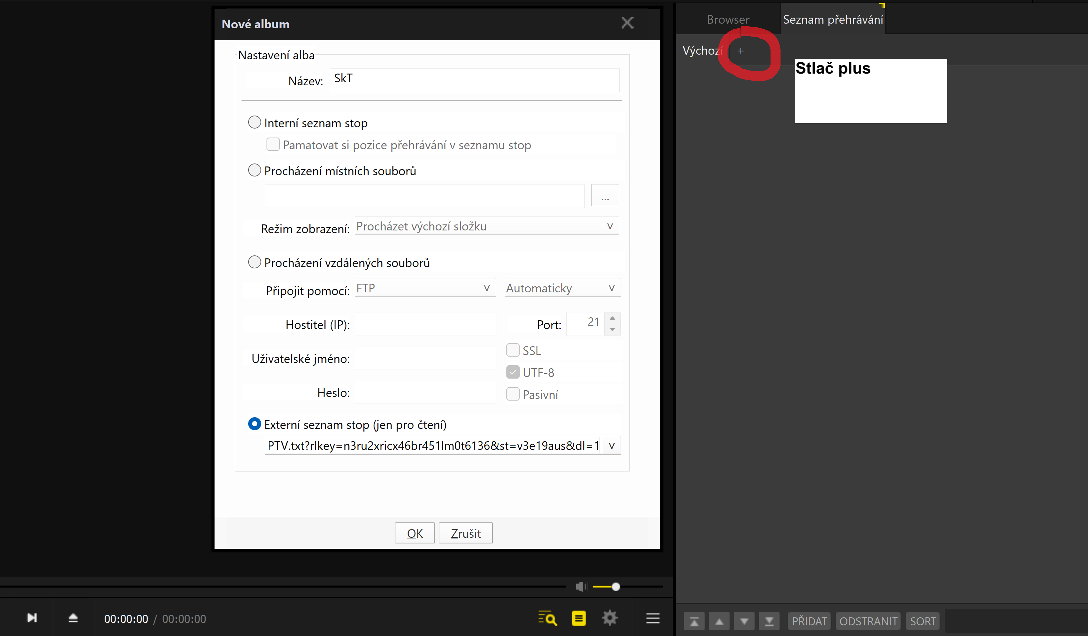Toggle the yellow playlist panel icon

click(x=579, y=618)
